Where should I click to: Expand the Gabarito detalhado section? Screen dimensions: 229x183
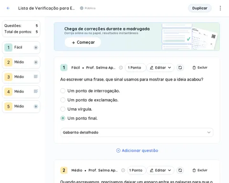click(x=136, y=132)
